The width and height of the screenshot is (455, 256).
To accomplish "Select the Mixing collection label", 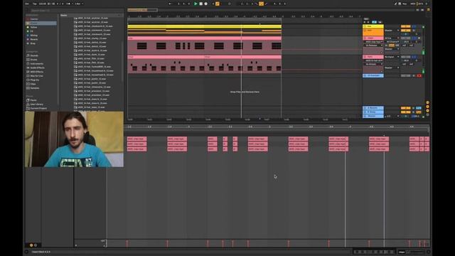I will coord(33,36).
